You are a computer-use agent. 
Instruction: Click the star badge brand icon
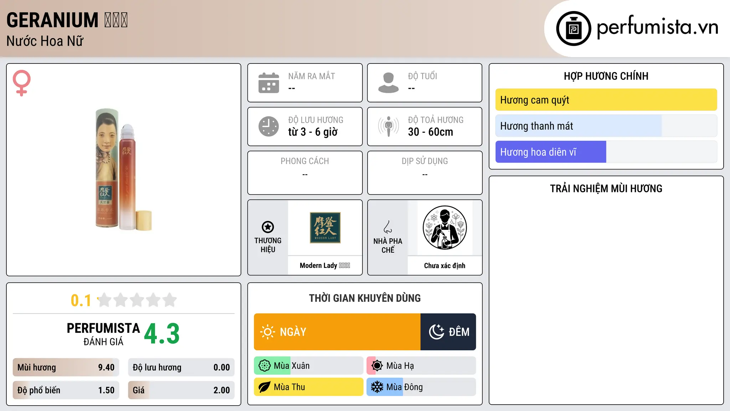(x=268, y=227)
